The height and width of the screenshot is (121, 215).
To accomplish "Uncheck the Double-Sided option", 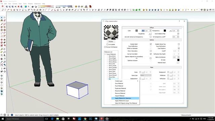I will [151, 44].
